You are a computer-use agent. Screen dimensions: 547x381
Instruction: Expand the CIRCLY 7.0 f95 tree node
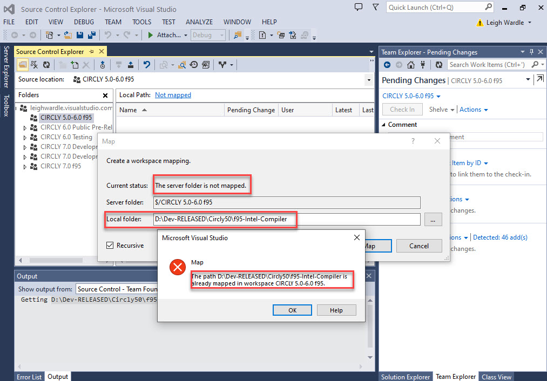pos(25,166)
